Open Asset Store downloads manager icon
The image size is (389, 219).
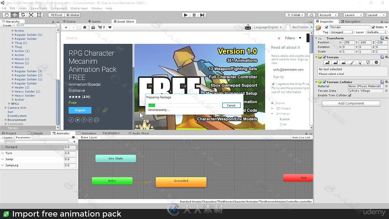tap(93, 27)
